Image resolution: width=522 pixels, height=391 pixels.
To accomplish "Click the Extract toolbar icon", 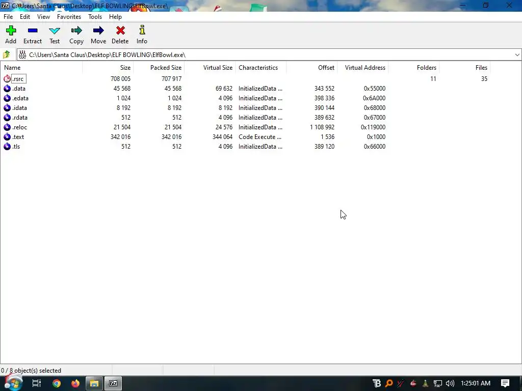I will [33, 31].
